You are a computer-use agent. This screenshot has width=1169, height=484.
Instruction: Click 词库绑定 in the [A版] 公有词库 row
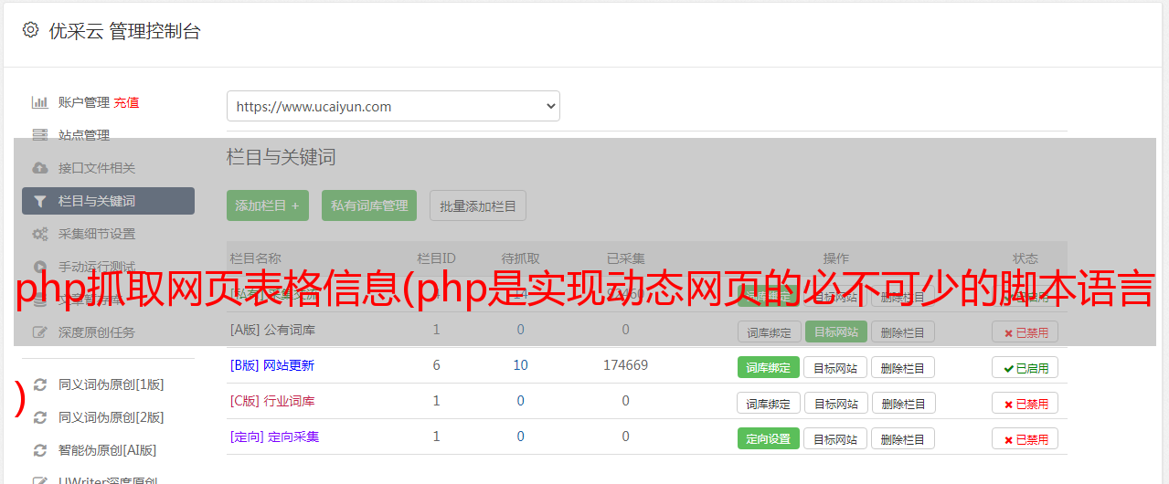[769, 331]
